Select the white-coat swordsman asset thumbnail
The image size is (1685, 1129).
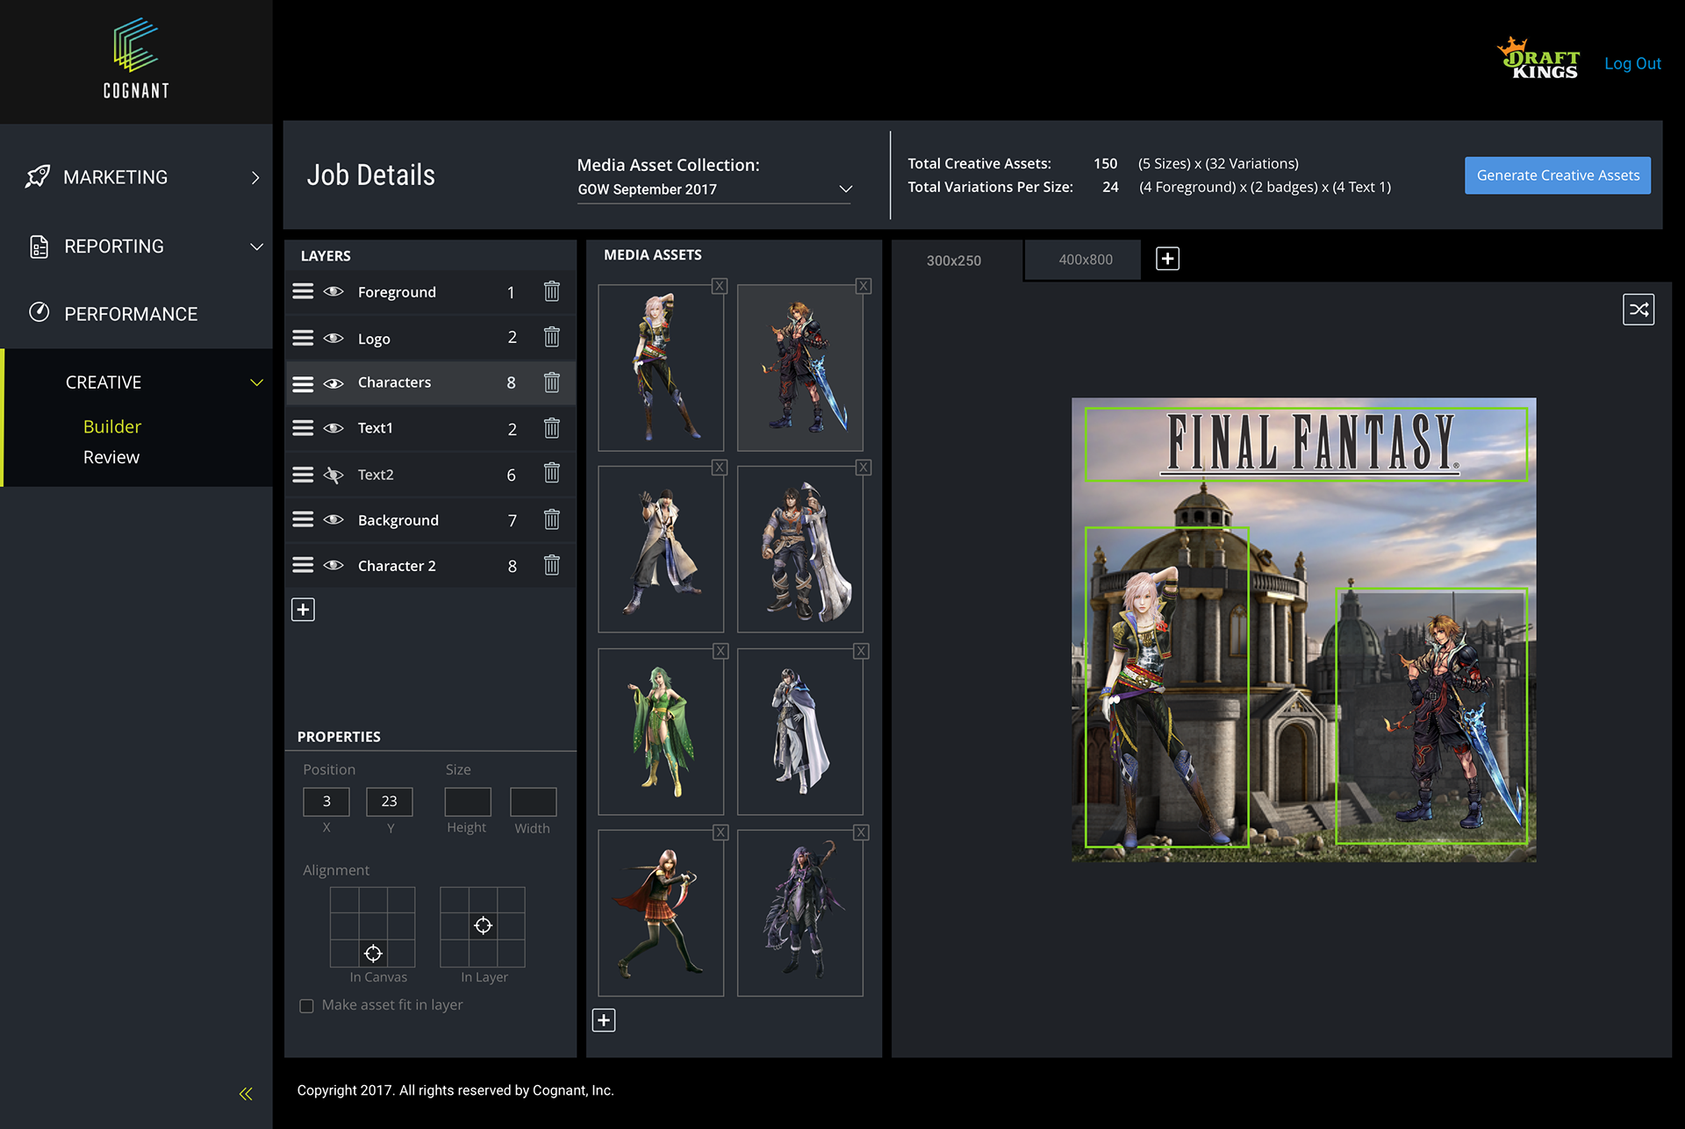pyautogui.click(x=661, y=549)
